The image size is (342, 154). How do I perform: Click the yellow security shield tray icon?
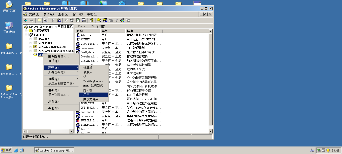328,150
